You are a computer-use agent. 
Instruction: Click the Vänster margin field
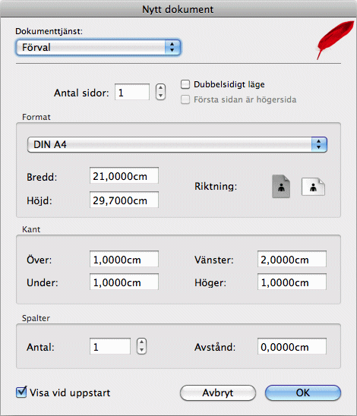click(x=292, y=259)
